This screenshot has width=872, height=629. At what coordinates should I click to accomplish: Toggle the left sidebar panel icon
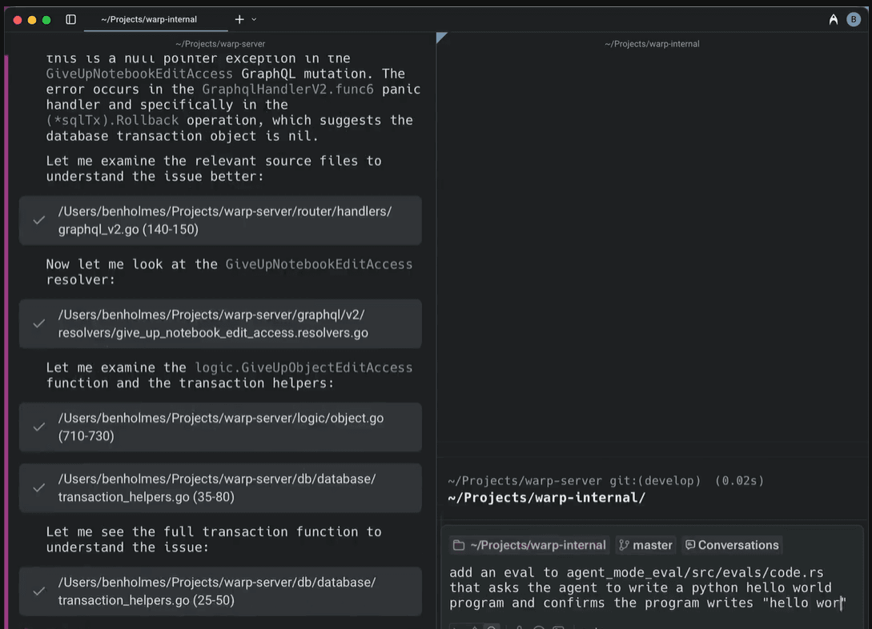coord(70,19)
